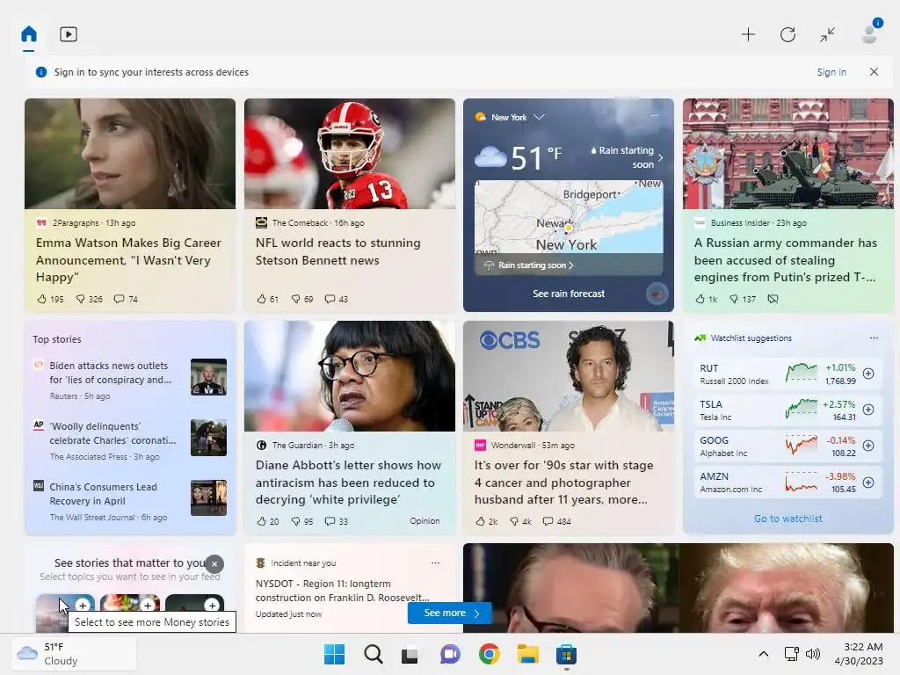Open volume control in system tray
Viewport: 900px width, 675px height.
(x=812, y=654)
